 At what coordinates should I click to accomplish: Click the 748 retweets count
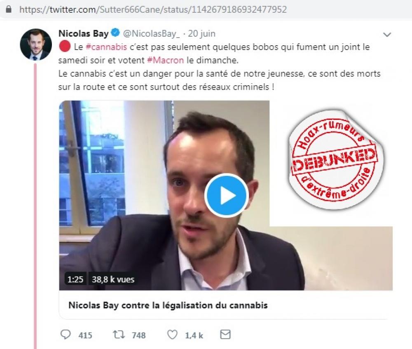point(138,335)
